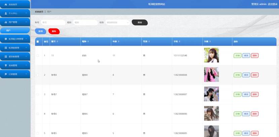This screenshot has width=279, height=137.
Task: Sort the table by 昵称 column arrows
Action: [x=88, y=42]
